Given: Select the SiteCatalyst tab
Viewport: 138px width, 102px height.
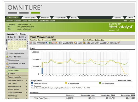Looking at the screenshot, I should 13,18.
